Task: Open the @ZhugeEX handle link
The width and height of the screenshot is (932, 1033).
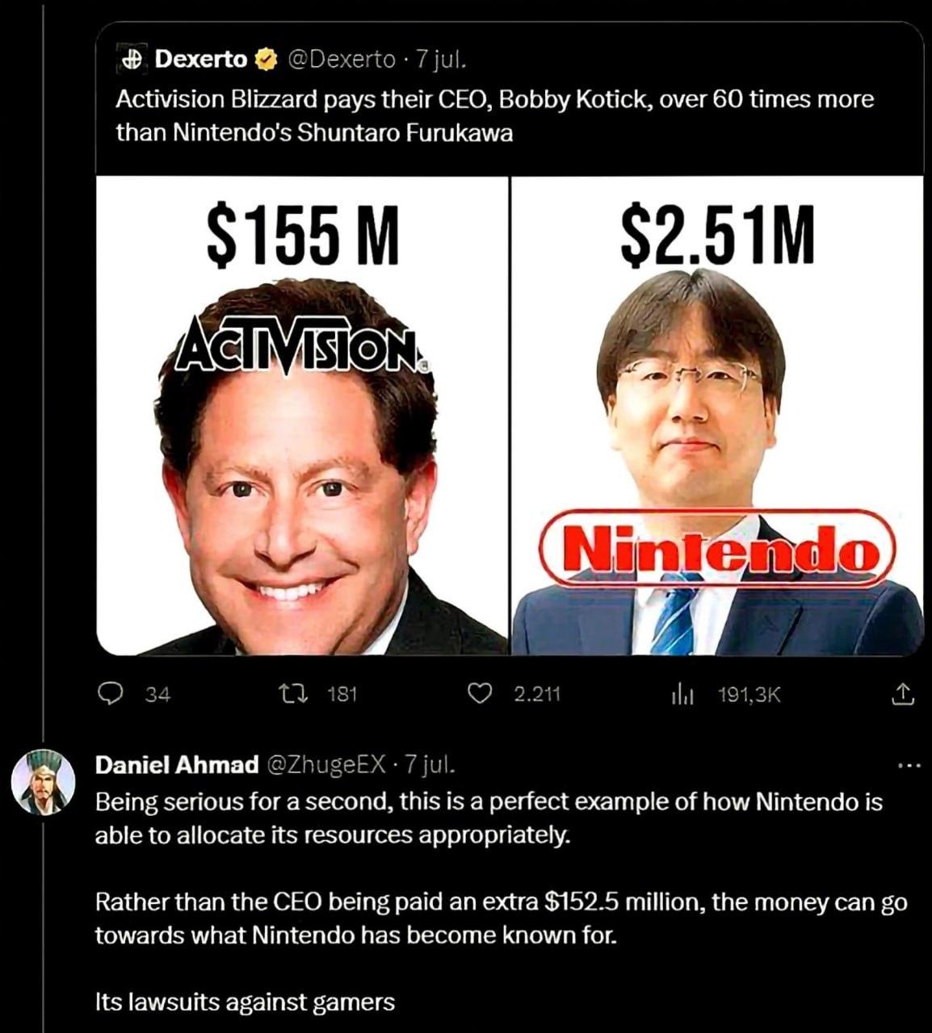Action: coord(327,765)
